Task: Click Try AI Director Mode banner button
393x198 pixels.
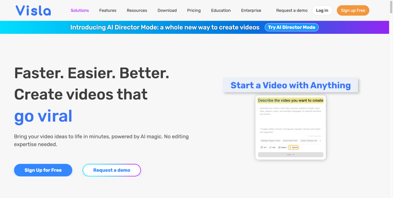Action: (x=291, y=27)
